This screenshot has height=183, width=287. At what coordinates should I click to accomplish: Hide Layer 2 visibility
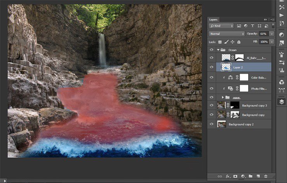[212, 67]
